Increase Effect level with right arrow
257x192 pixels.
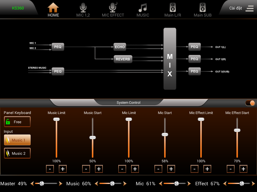point(253,183)
